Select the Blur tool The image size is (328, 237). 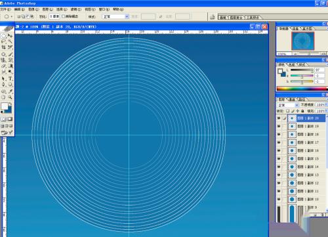(4, 72)
